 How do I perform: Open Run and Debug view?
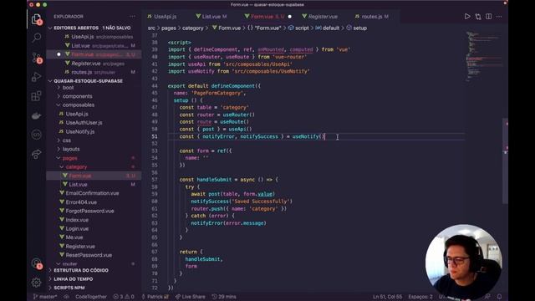pos(36,77)
